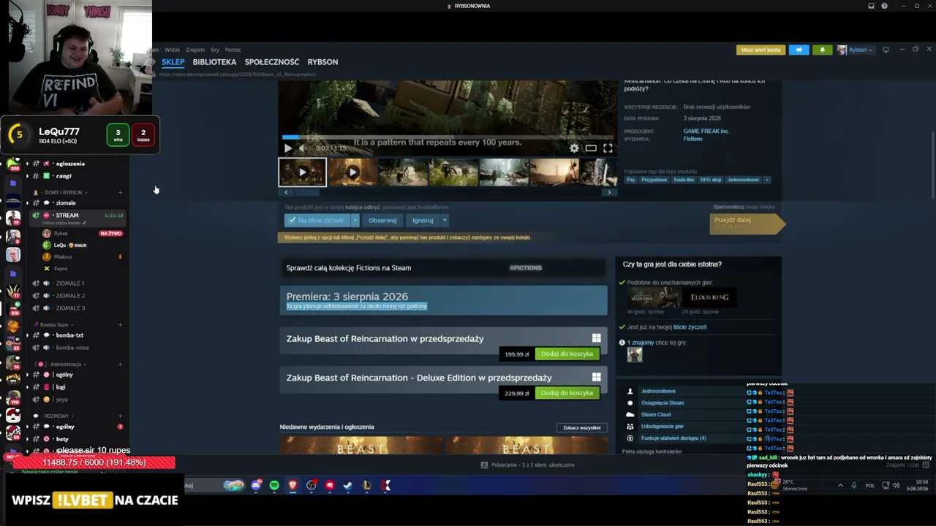Play the Steam game trailer video
This screenshot has width=936, height=526.
point(288,148)
